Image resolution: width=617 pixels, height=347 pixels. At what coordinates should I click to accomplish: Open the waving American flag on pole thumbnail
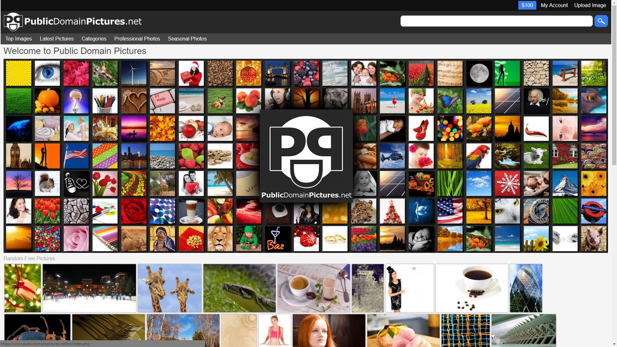click(x=76, y=156)
